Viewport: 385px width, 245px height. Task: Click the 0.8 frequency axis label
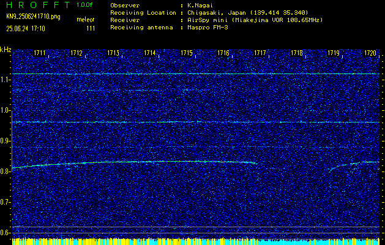click(6, 171)
